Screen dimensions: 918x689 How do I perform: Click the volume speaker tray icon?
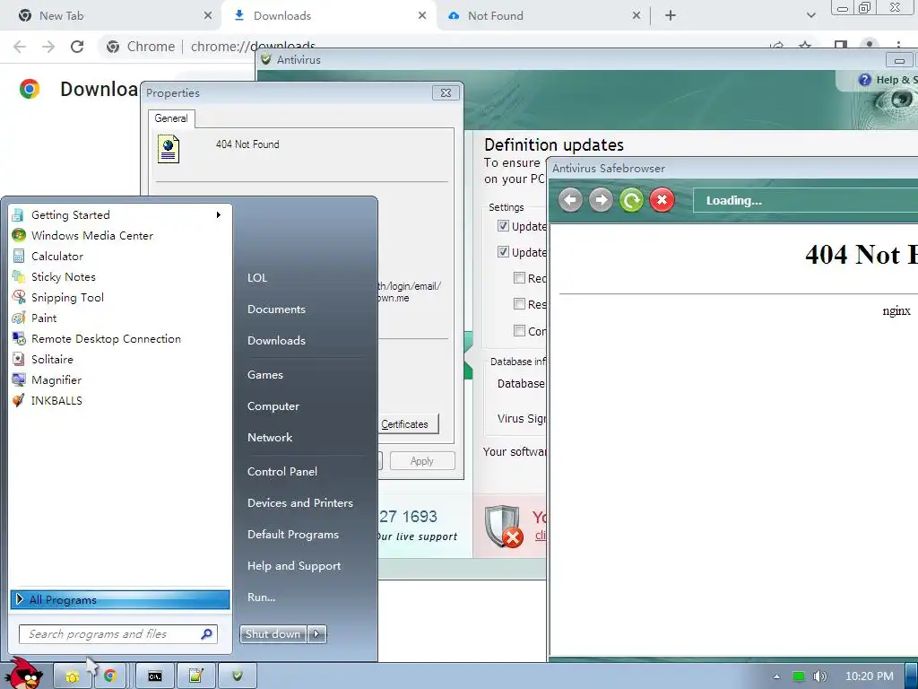819,676
